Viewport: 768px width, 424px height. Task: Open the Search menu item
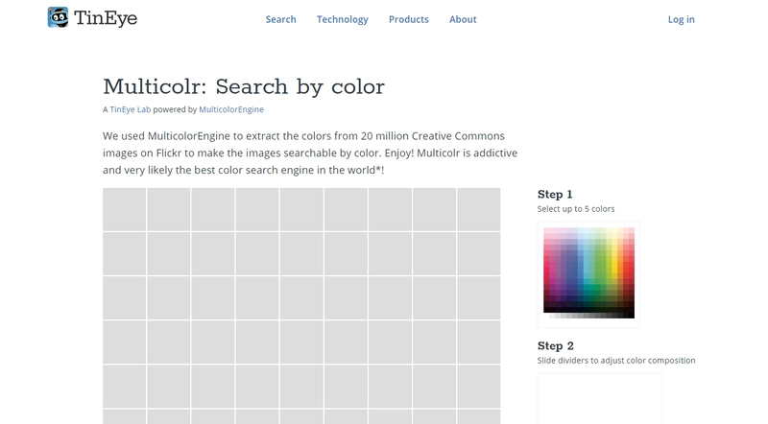click(x=280, y=19)
